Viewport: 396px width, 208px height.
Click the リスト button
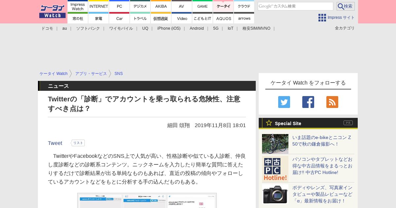(x=78, y=143)
